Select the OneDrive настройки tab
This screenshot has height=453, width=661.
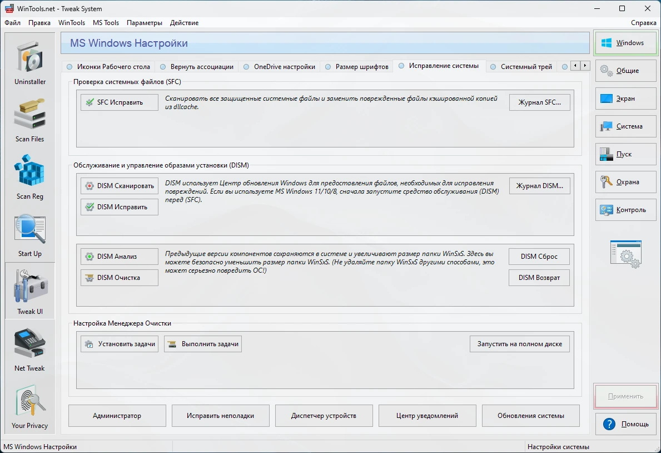point(280,67)
